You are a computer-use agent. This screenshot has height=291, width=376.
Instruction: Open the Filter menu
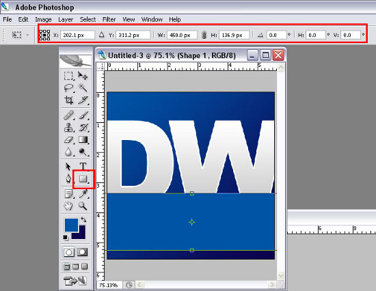coord(109,19)
